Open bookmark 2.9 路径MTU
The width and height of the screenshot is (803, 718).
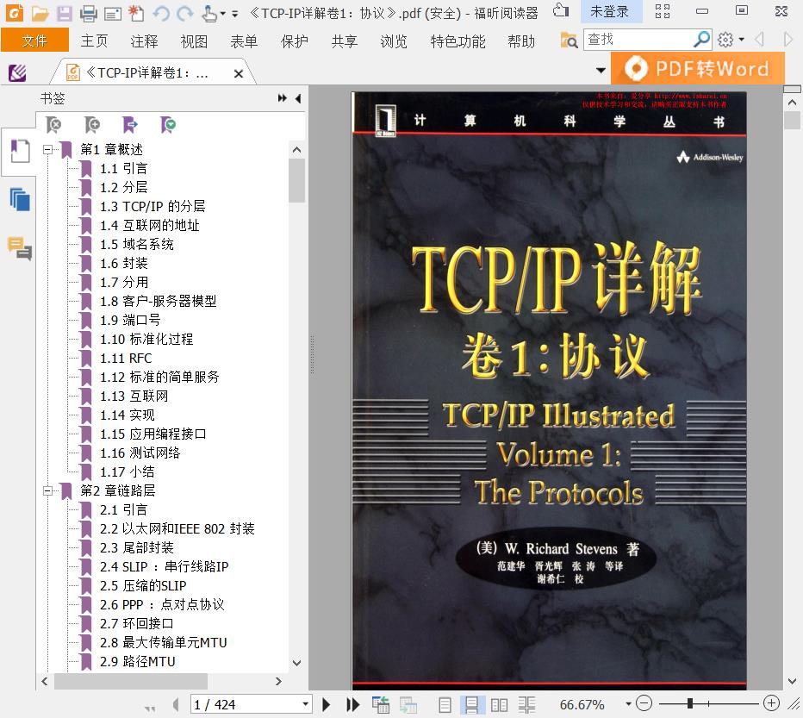(138, 661)
